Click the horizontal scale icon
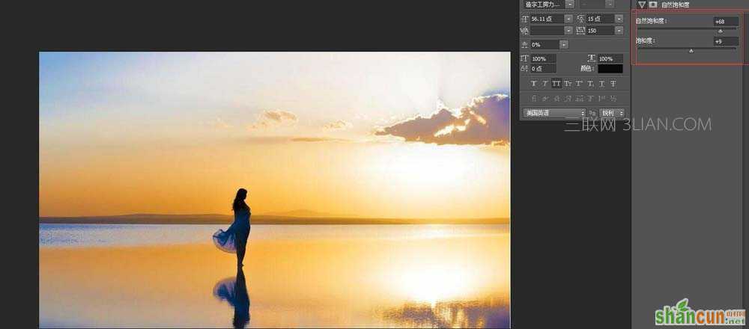 pyautogui.click(x=592, y=58)
